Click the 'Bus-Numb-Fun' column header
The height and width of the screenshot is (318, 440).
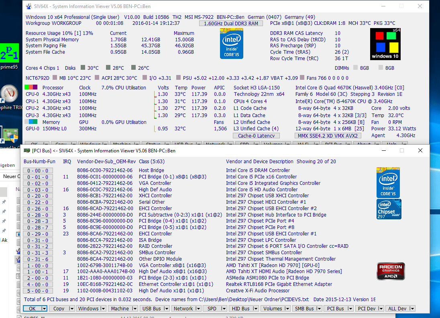(x=40, y=161)
